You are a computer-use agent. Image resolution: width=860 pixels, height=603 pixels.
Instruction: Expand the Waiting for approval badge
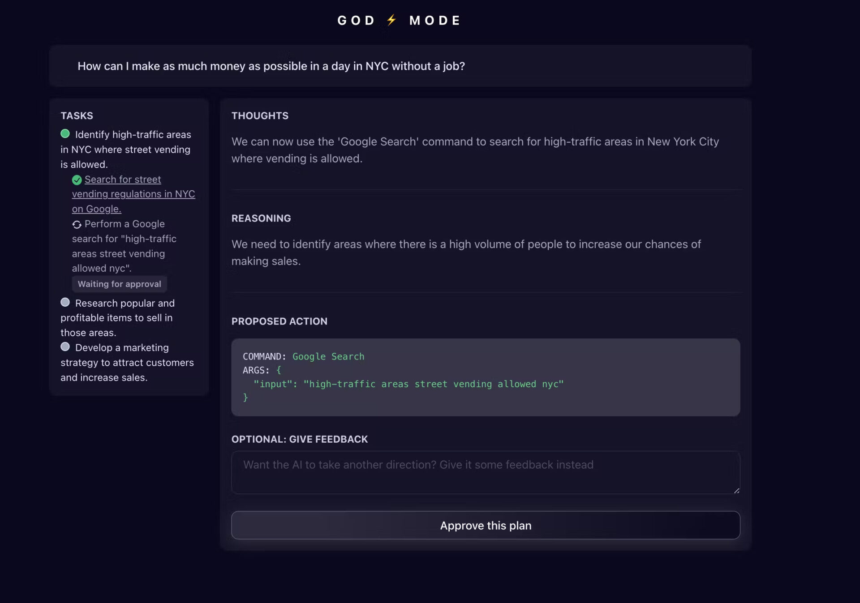pos(119,284)
